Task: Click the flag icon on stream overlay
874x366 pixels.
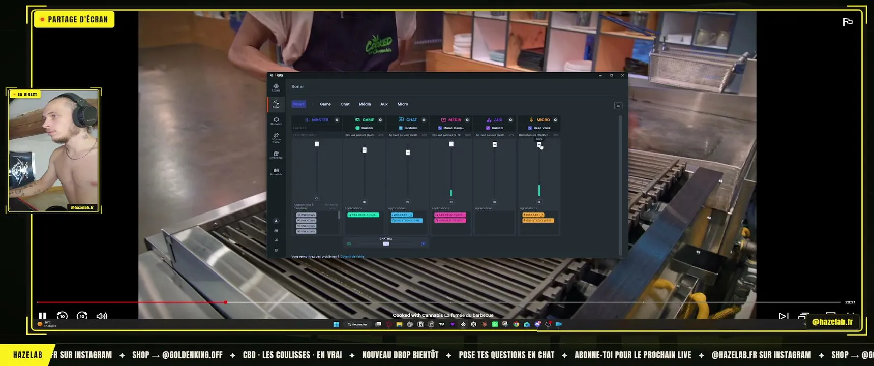Action: 848,22
